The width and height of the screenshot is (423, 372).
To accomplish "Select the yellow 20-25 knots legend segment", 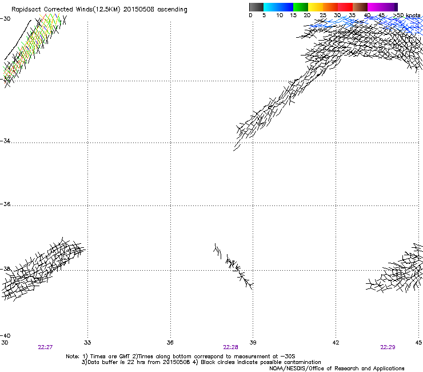I will [x=316, y=7].
